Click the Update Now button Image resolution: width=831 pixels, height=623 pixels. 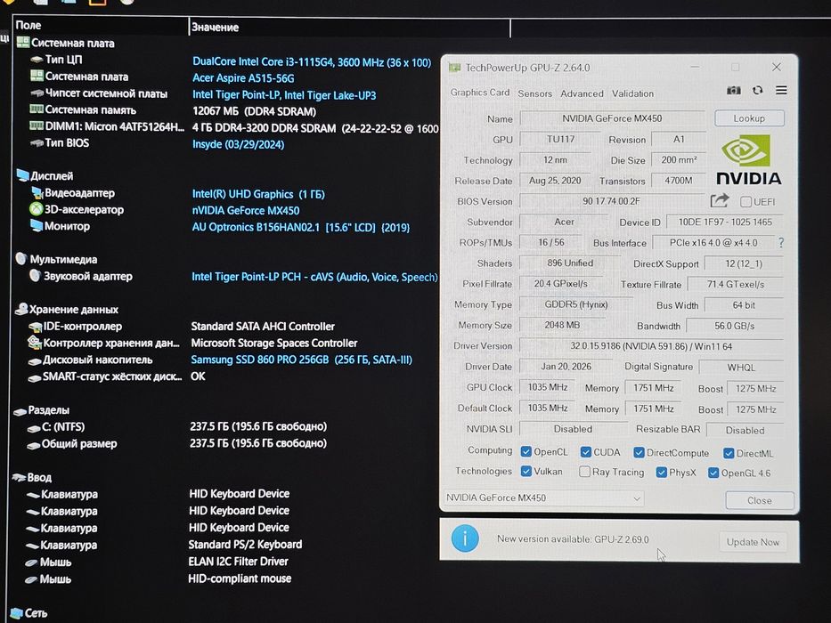pyautogui.click(x=753, y=542)
